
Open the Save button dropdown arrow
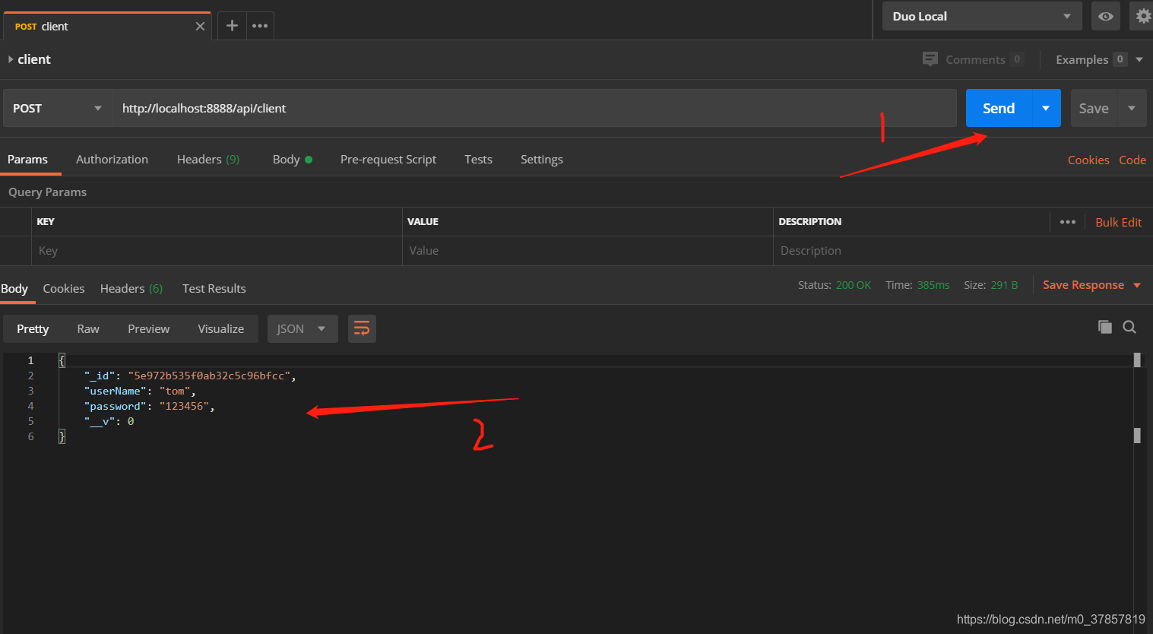1132,108
